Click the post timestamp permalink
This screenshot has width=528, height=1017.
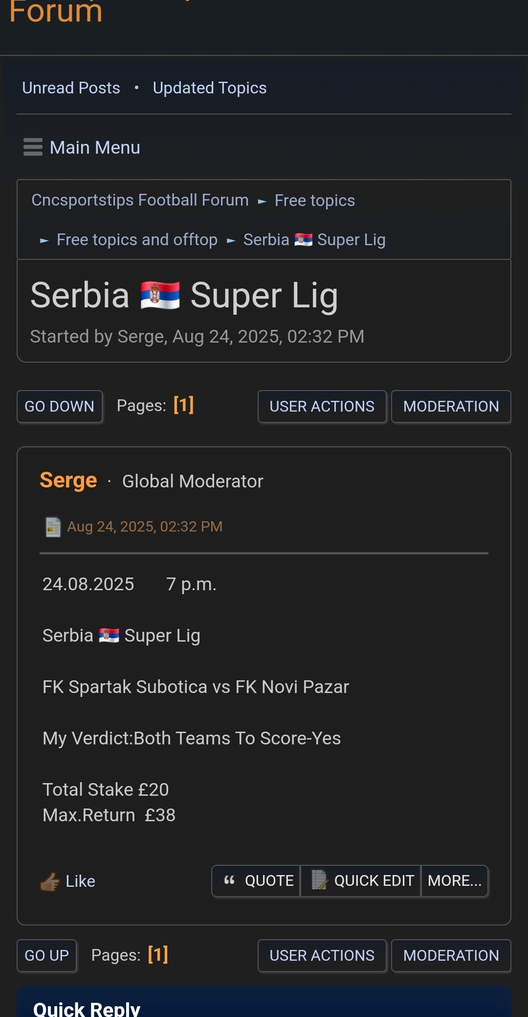[x=145, y=527]
